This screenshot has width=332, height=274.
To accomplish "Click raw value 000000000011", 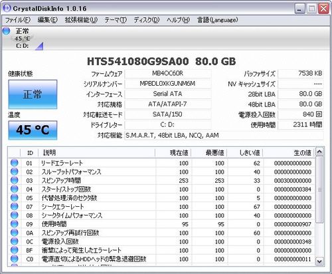I will pyautogui.click(x=293, y=259).
